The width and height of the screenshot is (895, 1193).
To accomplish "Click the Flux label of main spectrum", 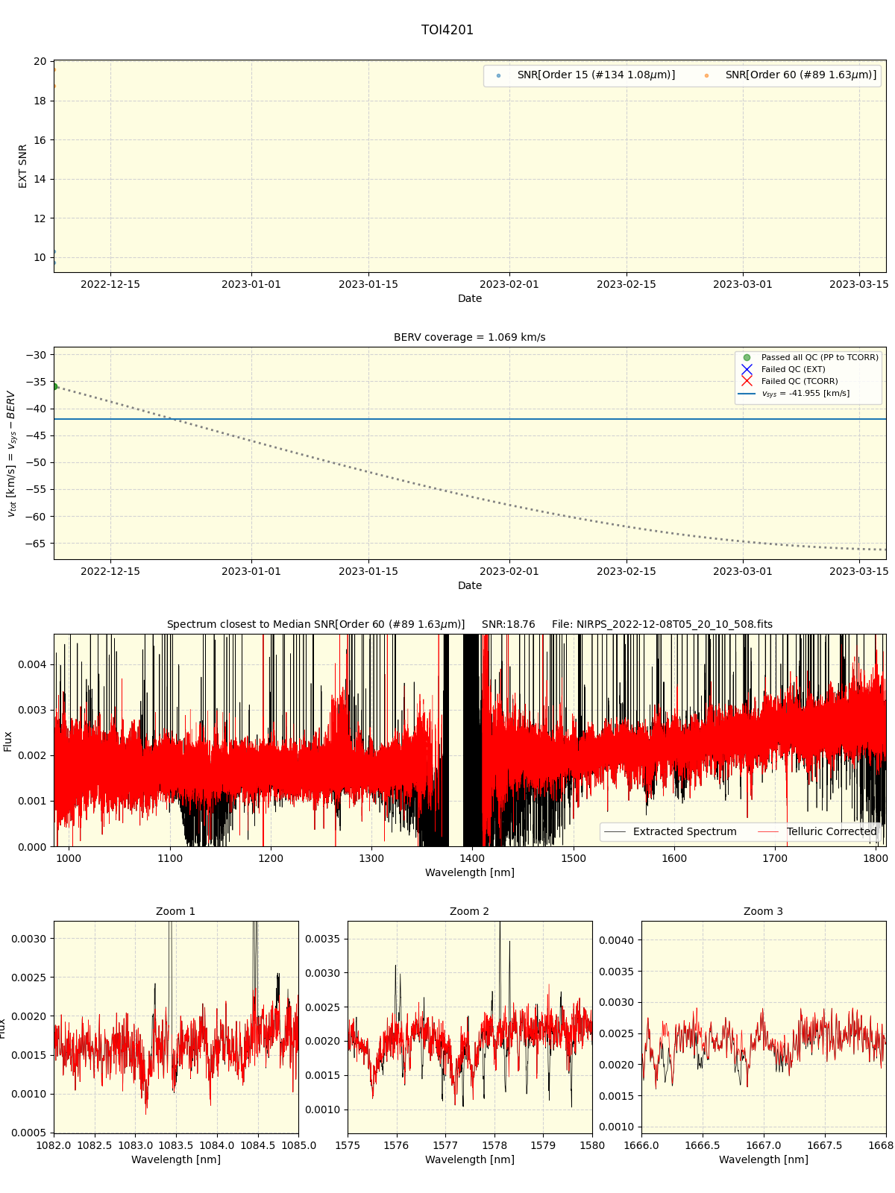I will (8, 741).
